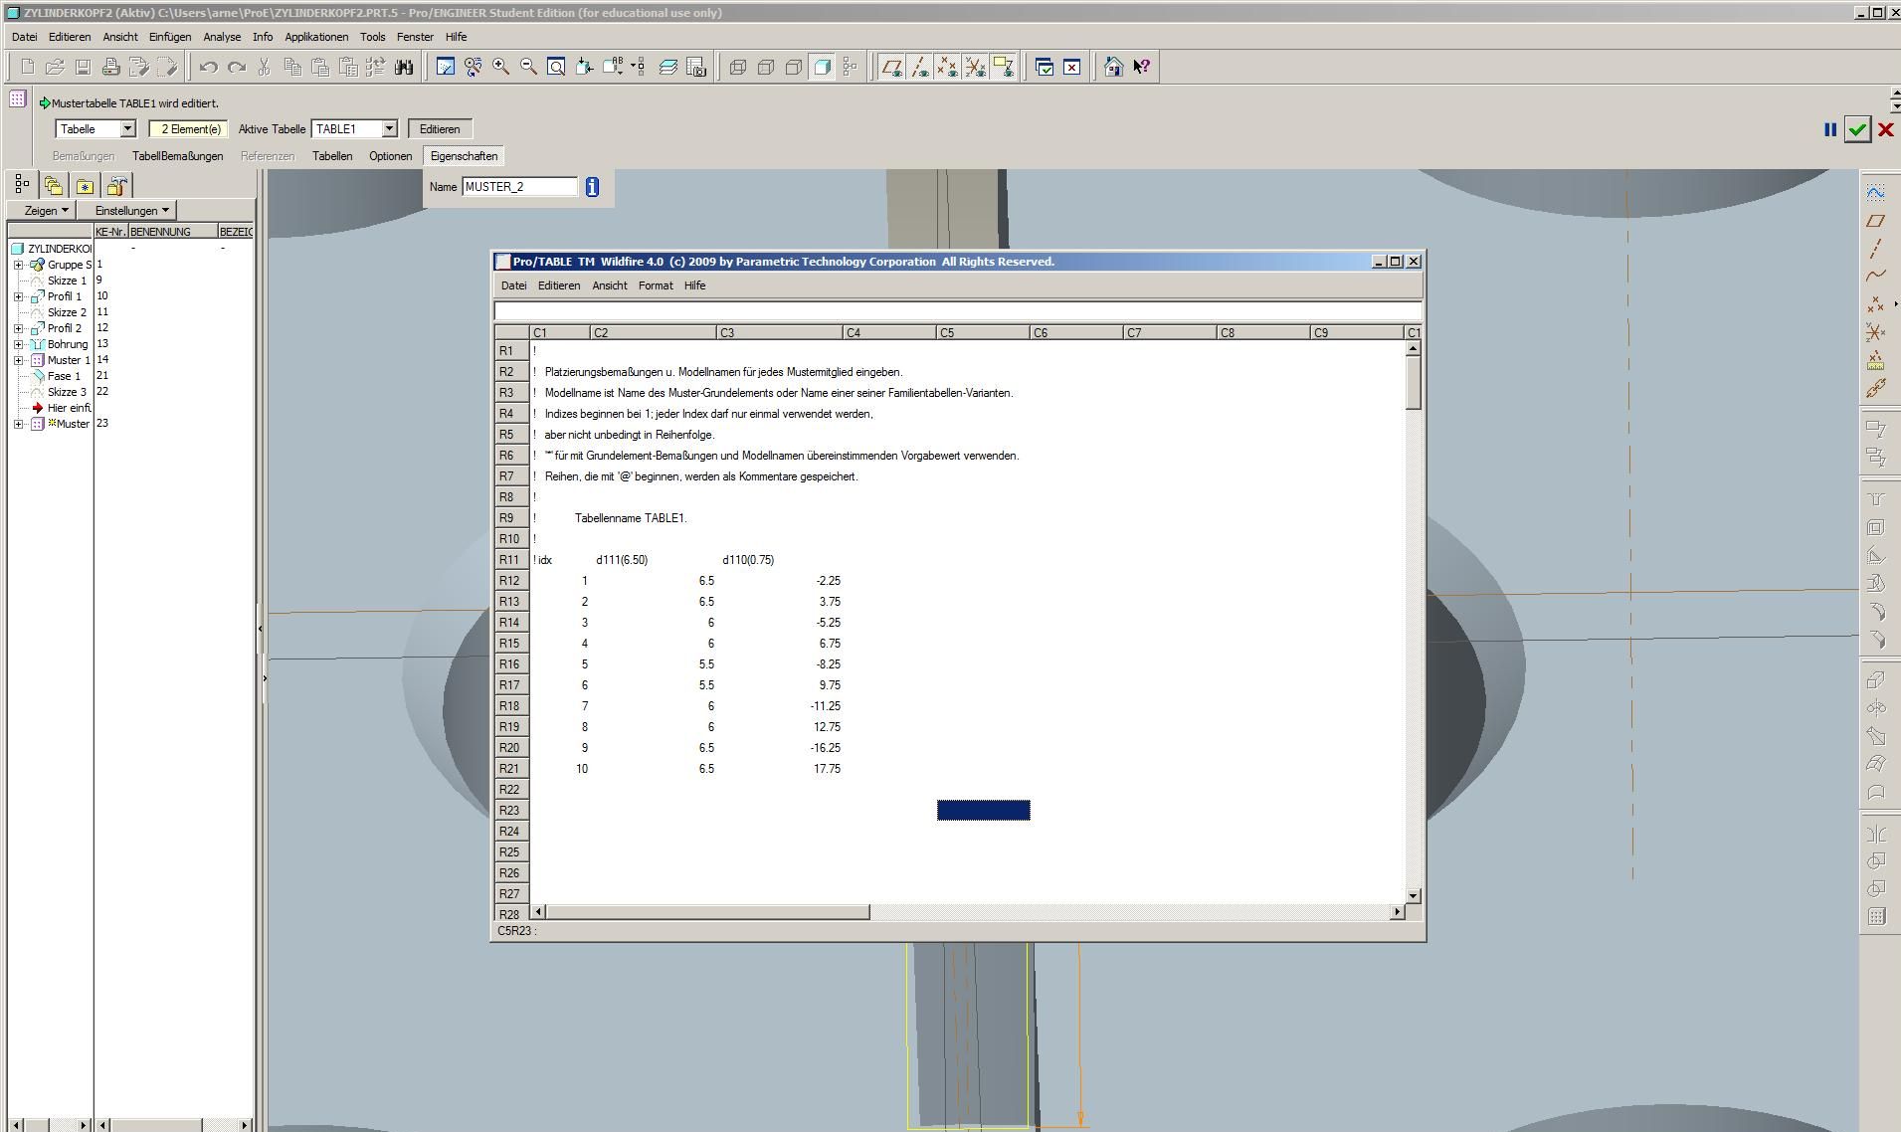
Task: Toggle shaded display mode
Action: click(x=822, y=67)
